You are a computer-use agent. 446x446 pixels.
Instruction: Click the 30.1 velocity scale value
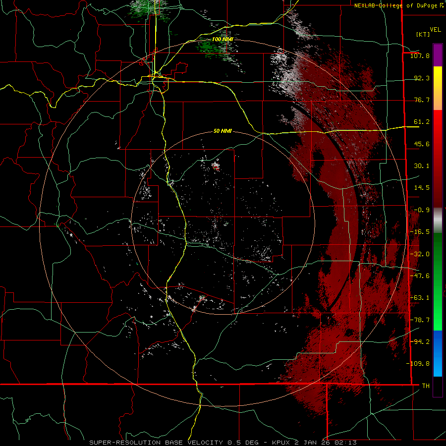point(422,166)
